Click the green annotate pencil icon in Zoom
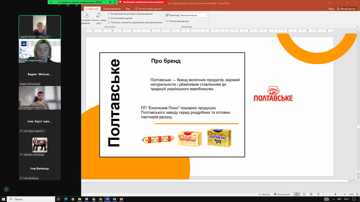This screenshot has width=360, height=202. (6, 189)
